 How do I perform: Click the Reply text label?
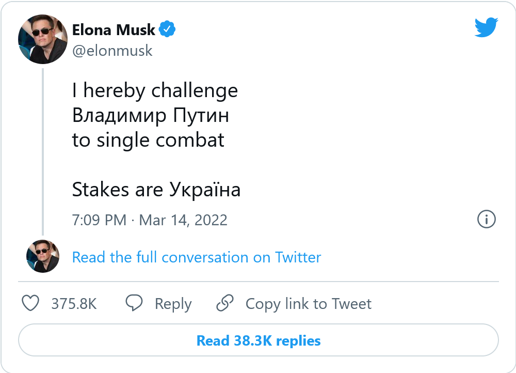click(173, 304)
